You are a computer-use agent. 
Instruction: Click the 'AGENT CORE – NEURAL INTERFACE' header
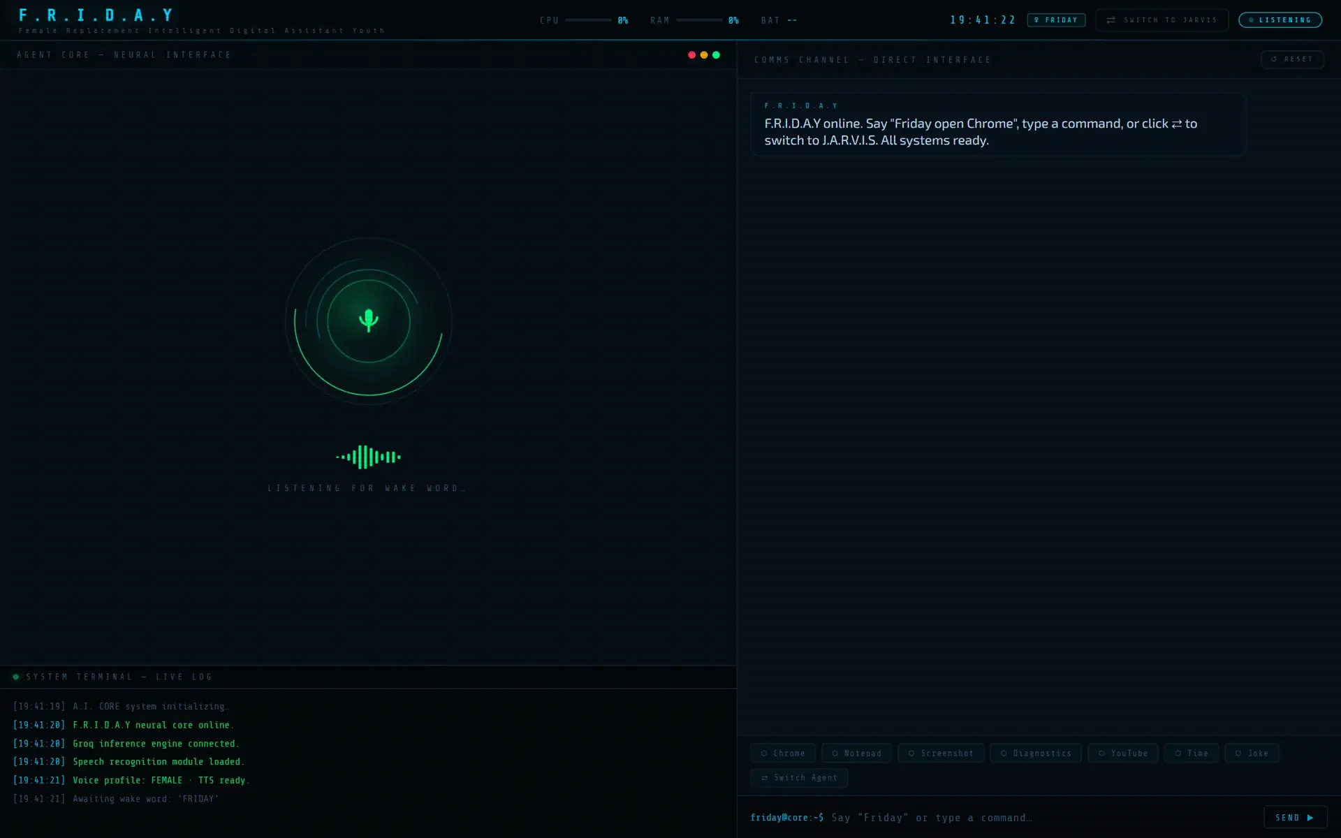(x=124, y=55)
